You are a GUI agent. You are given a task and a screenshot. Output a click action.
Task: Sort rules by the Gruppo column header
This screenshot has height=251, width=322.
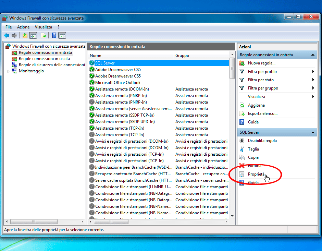click(x=201, y=56)
